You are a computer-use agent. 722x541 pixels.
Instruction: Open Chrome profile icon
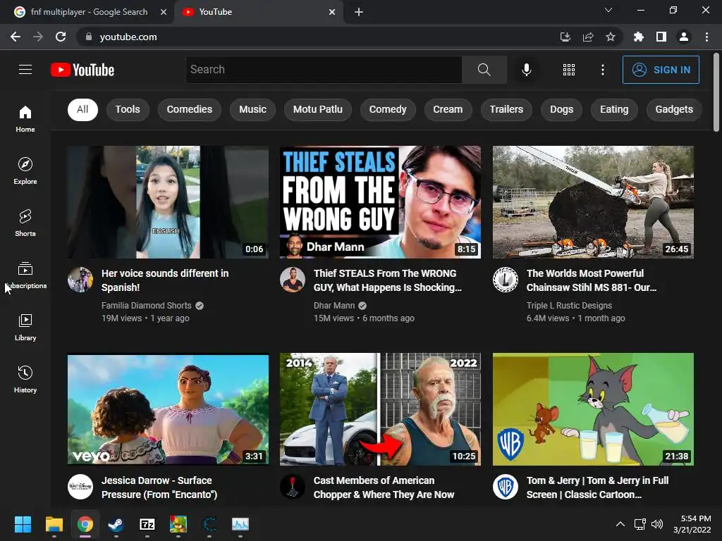tap(684, 37)
